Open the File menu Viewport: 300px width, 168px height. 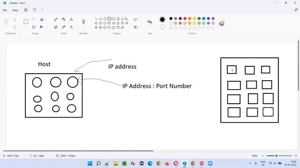point(5,10)
